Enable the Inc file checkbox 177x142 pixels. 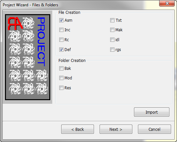pyautogui.click(x=61, y=30)
